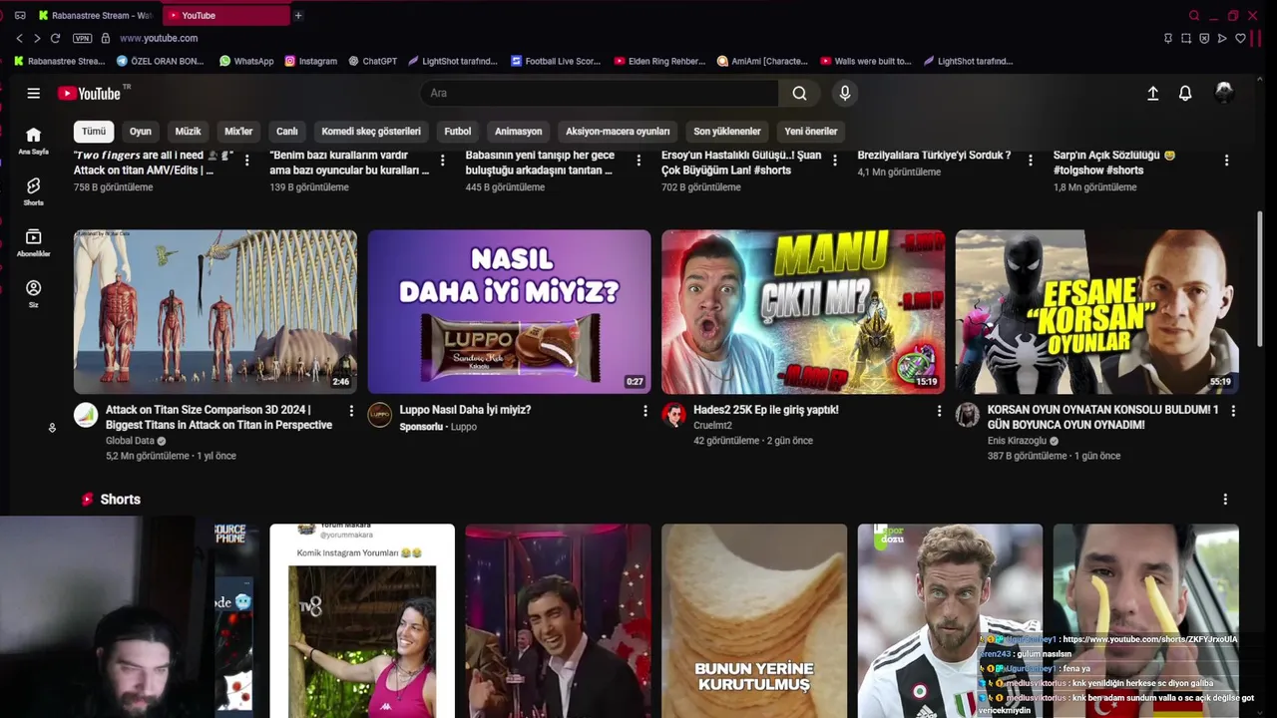Open the Shorts section options menu
1277x718 pixels.
1225,499
